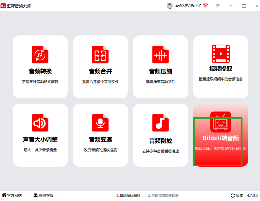Click the VIP diamond badge icon

(x=205, y=6)
